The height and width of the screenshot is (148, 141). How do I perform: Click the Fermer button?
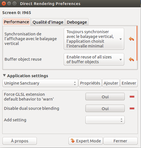pos(120,141)
